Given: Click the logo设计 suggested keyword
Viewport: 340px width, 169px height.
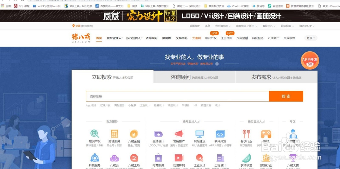Looking at the screenshot, I should [x=91, y=105].
